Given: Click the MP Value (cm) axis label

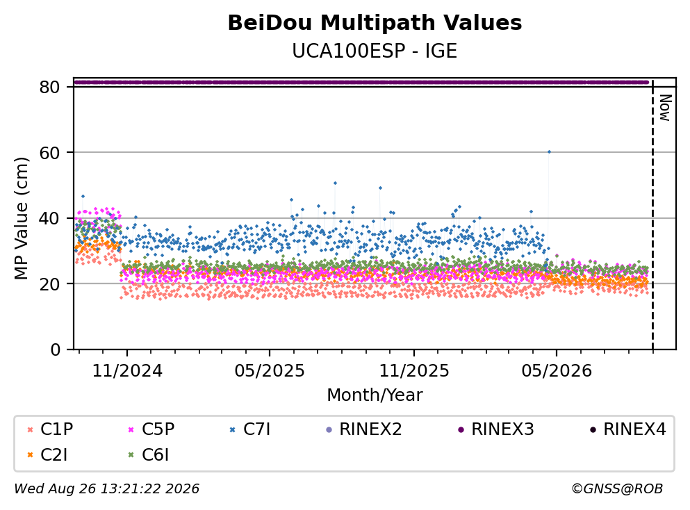Looking at the screenshot, I should pos(21,218).
